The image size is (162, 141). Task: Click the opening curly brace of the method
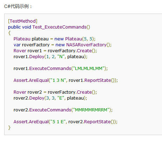(9, 33)
